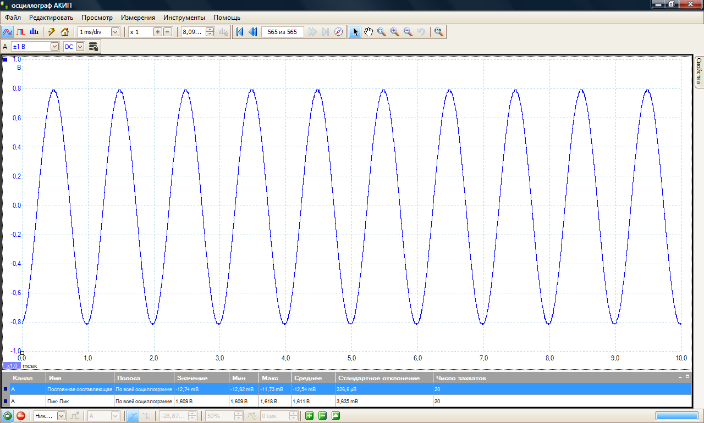Click the auto setup lightning icon
The height and width of the screenshot is (423, 704).
tap(52, 32)
